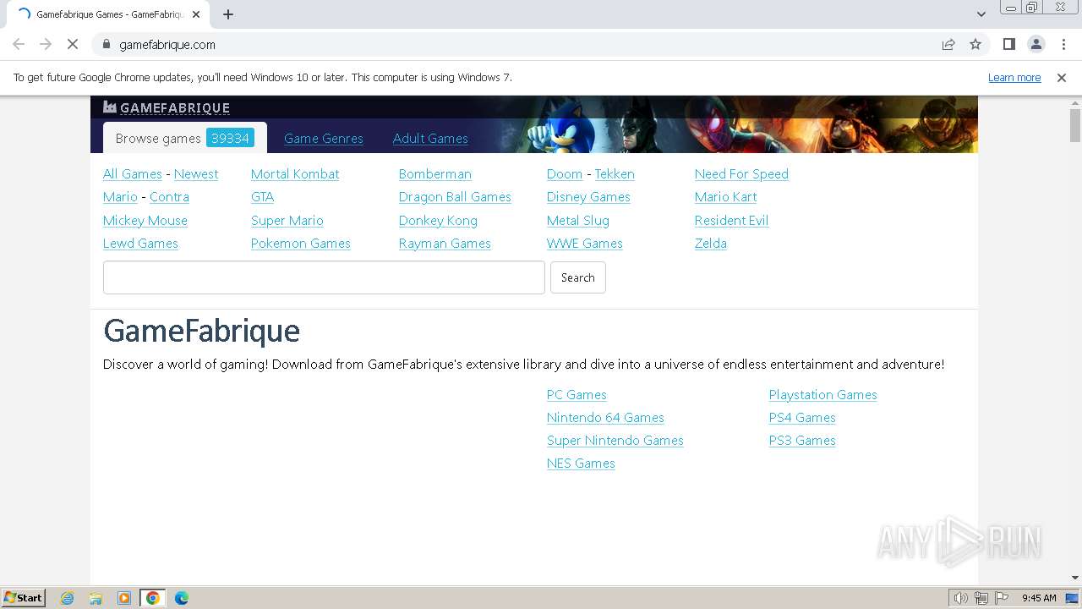Image resolution: width=1082 pixels, height=609 pixels.
Task: Open the File Explorer taskbar icon
Action: [x=96, y=598]
